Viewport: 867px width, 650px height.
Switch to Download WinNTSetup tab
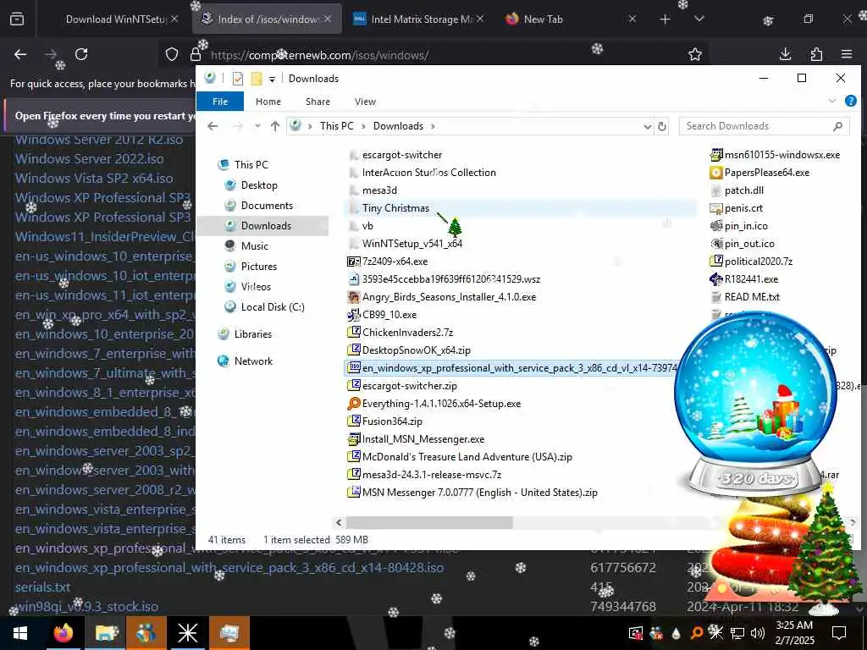click(115, 19)
